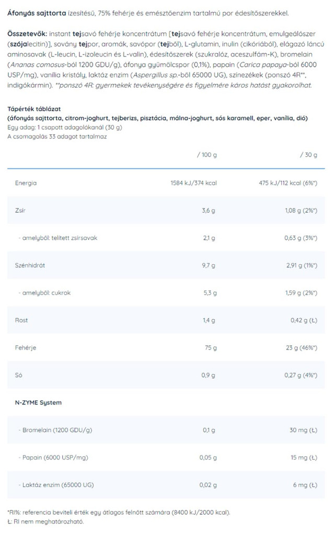This screenshot has height=535, width=334.
Task: Click the 'Só' row label
Action: 19,375
